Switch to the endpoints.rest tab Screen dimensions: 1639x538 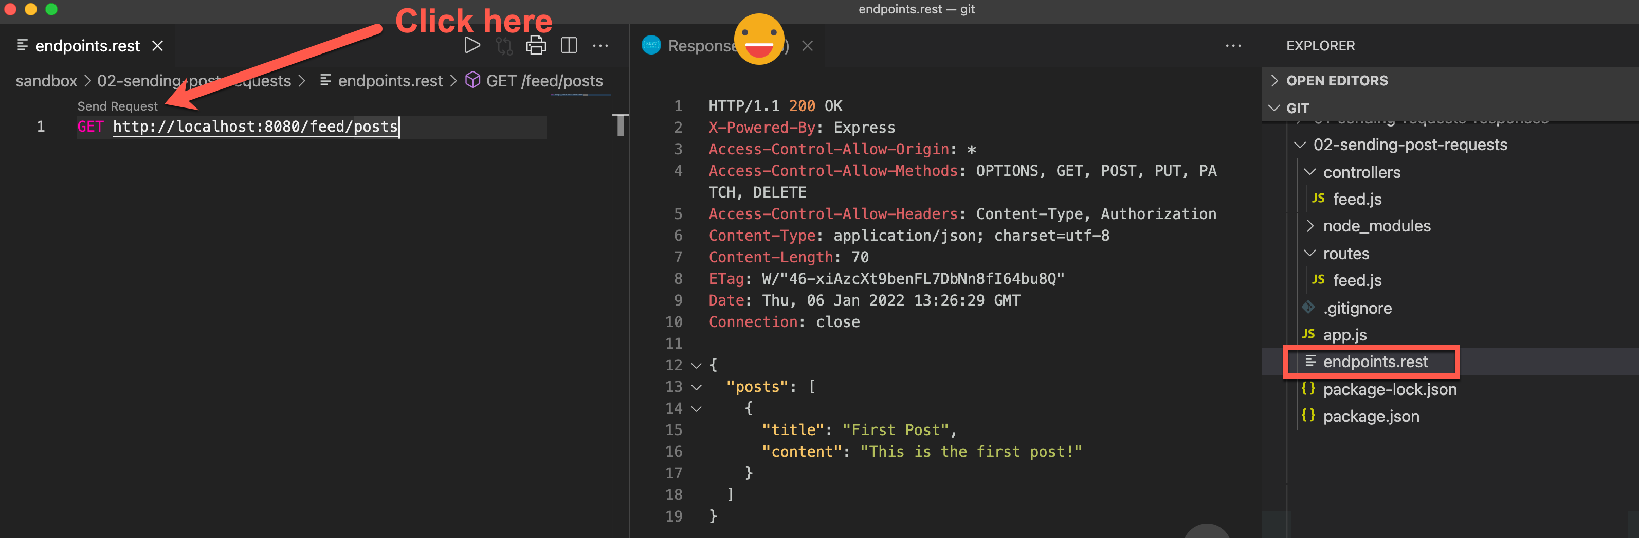[87, 45]
